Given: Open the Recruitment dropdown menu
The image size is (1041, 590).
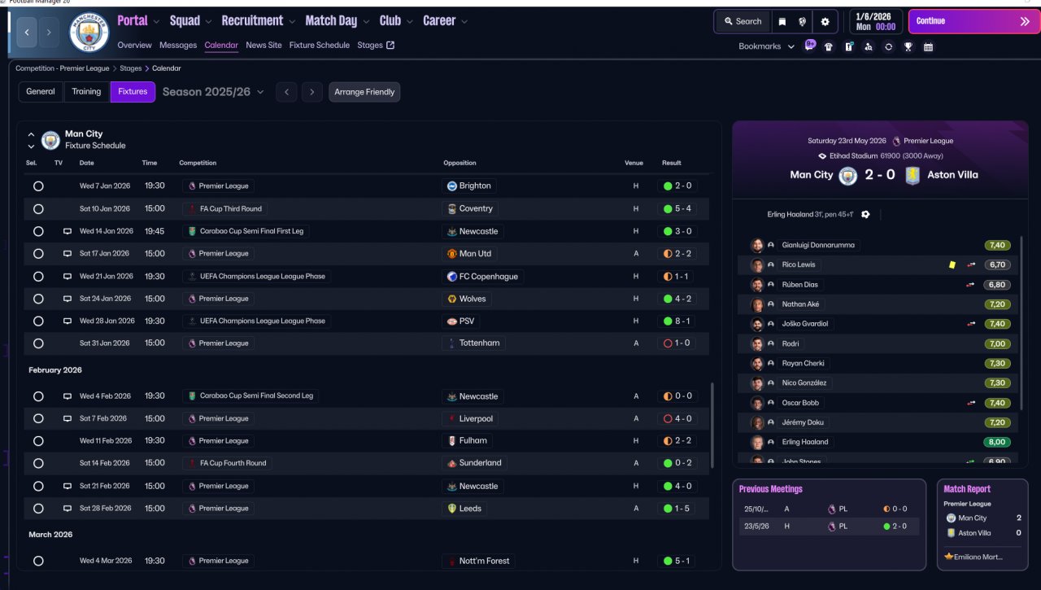Looking at the screenshot, I should pos(258,21).
